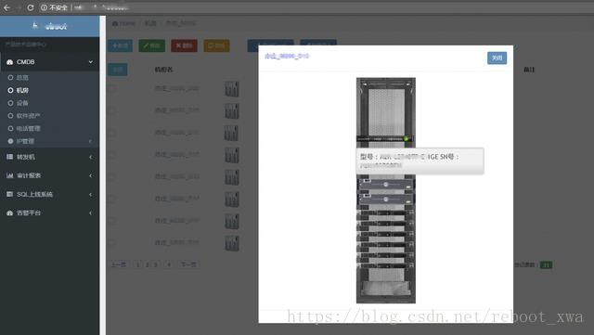Open the rack icon in the third cabinet row
The image size is (594, 335).
231,133
